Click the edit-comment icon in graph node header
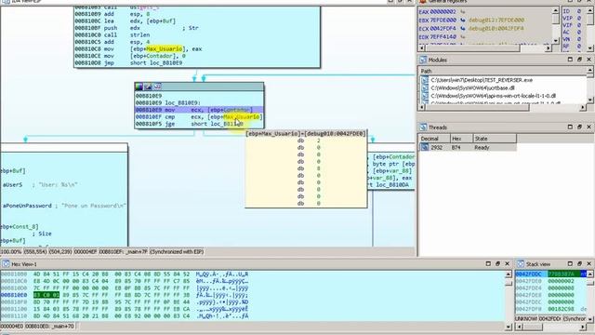Screen dimensions: 595x335 click(148, 87)
